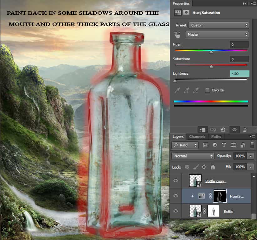257x240 pixels.
Task: Toggle adjustment layer visibility eye in Properties
Action: point(234,130)
